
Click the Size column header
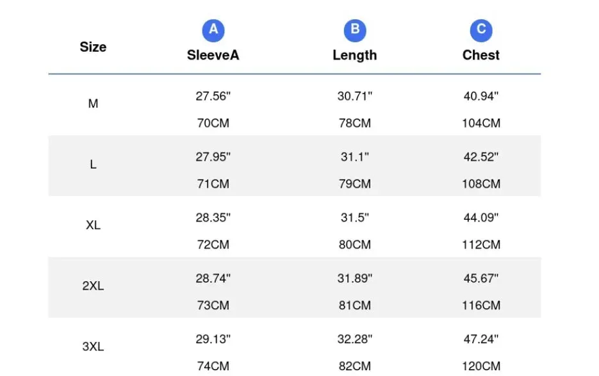pos(93,47)
